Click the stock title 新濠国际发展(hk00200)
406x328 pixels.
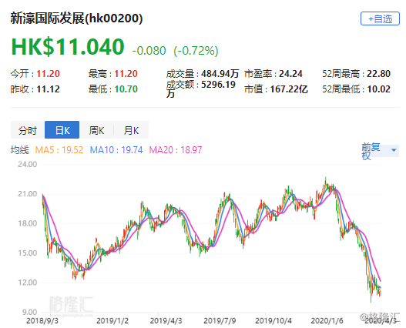point(76,18)
